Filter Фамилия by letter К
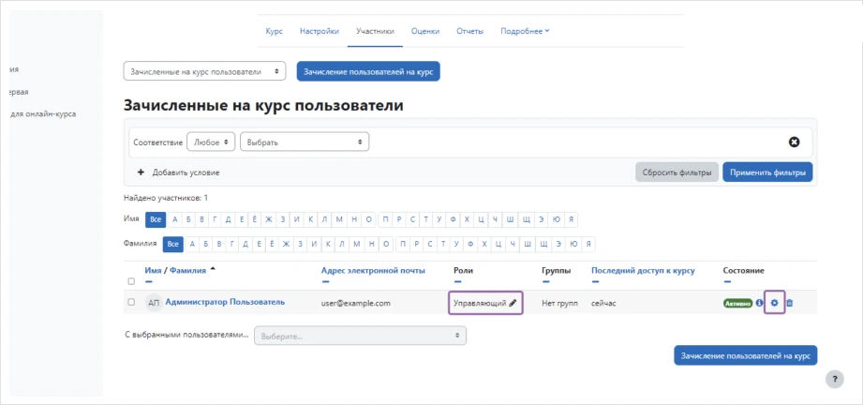 [329, 244]
